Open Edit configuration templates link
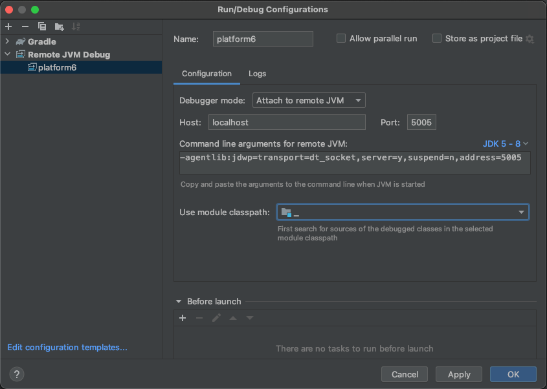 67,347
